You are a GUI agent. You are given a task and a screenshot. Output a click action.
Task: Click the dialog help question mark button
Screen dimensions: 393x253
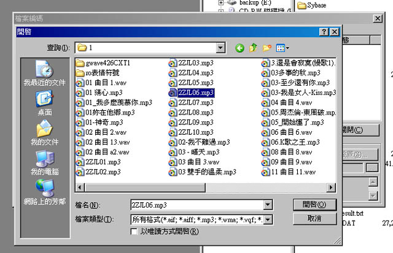[x=324, y=32]
